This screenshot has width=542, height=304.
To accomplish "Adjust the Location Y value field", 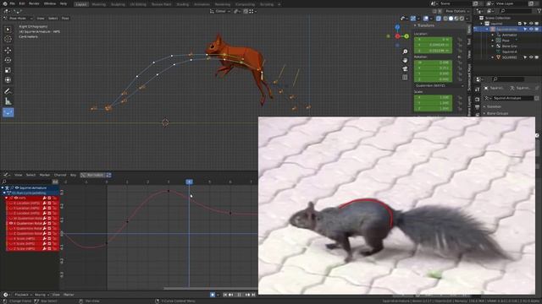I will click(433, 45).
